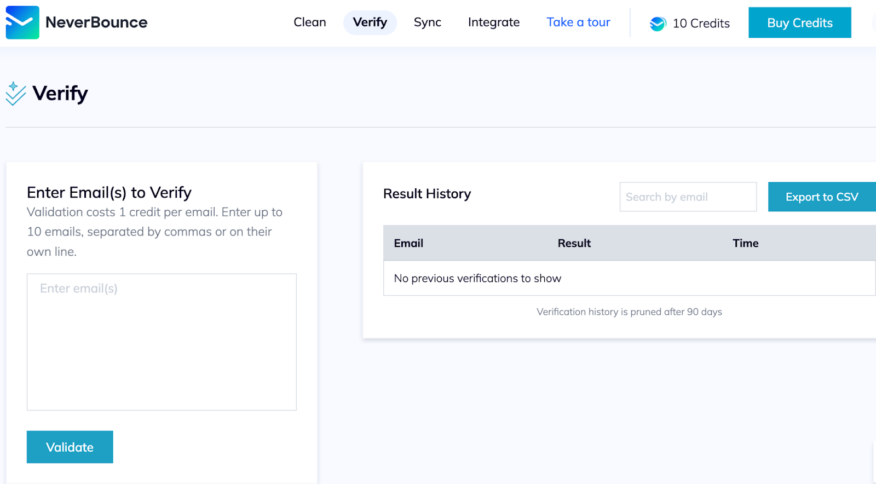876x484 pixels.
Task: Focus the Enter email(s) text area
Action: [162, 342]
